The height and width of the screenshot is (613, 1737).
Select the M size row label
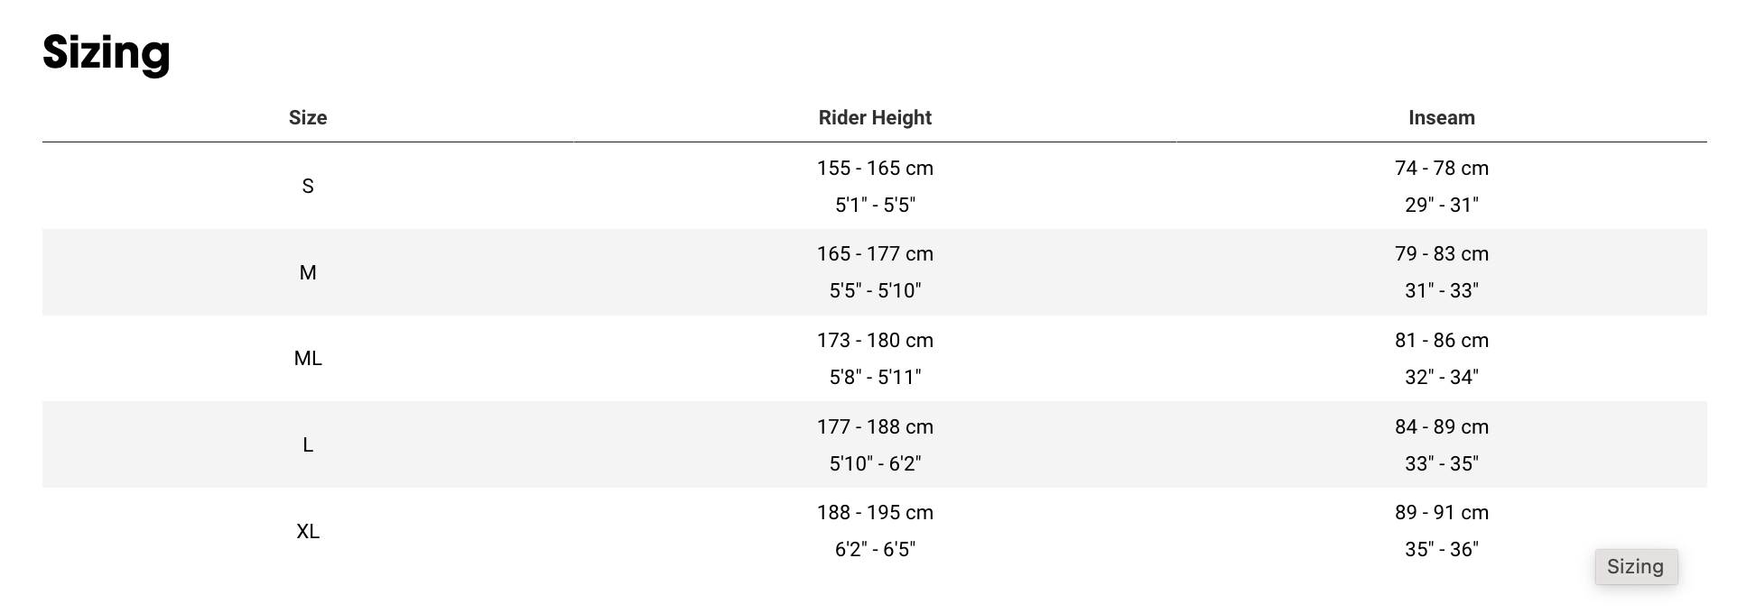coord(308,272)
